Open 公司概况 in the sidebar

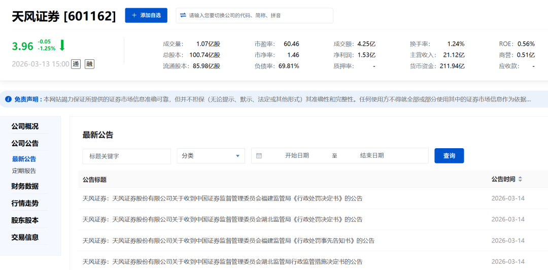[x=25, y=126]
